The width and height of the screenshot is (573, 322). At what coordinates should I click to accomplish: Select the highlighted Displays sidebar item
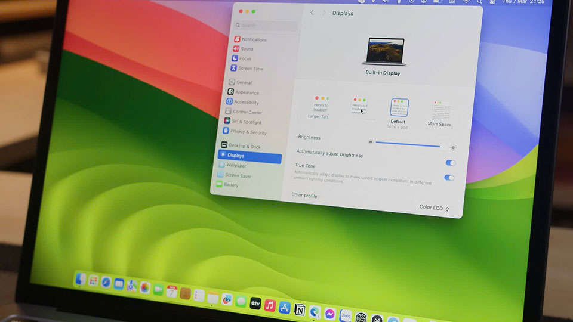(250, 156)
